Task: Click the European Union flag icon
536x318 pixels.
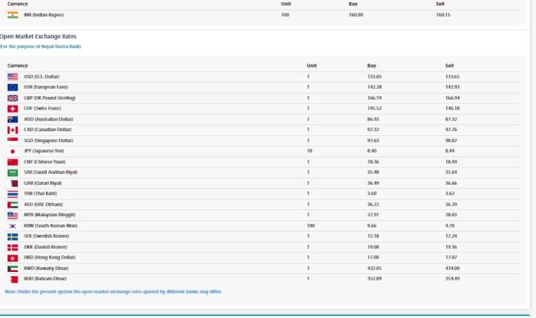Action: point(13,87)
